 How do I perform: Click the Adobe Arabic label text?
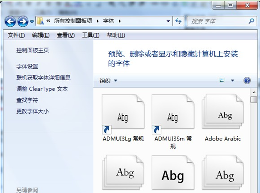[x=223, y=139]
